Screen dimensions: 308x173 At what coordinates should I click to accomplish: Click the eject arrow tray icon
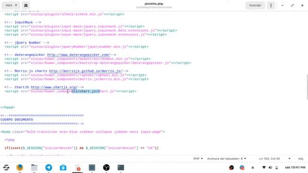click(253, 168)
